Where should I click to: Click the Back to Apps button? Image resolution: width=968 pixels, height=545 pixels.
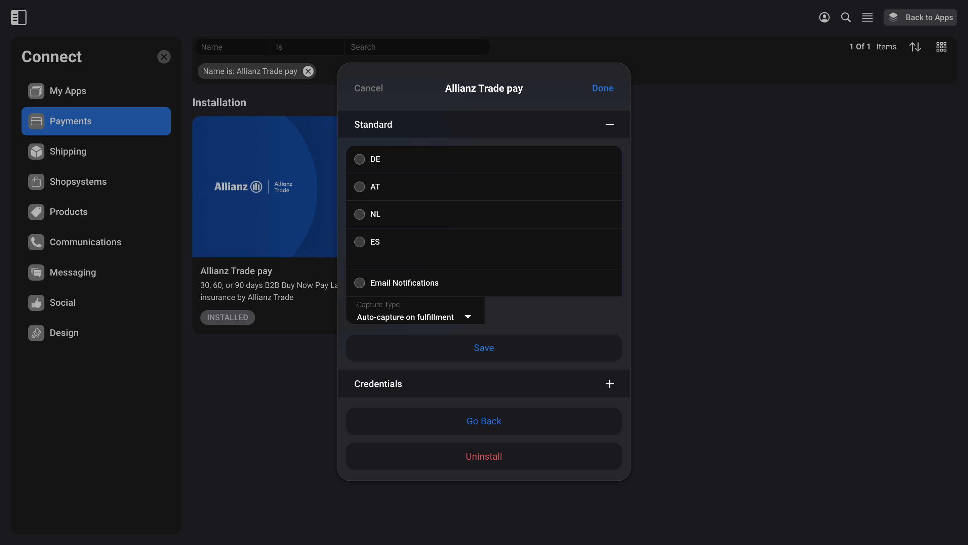(x=920, y=17)
